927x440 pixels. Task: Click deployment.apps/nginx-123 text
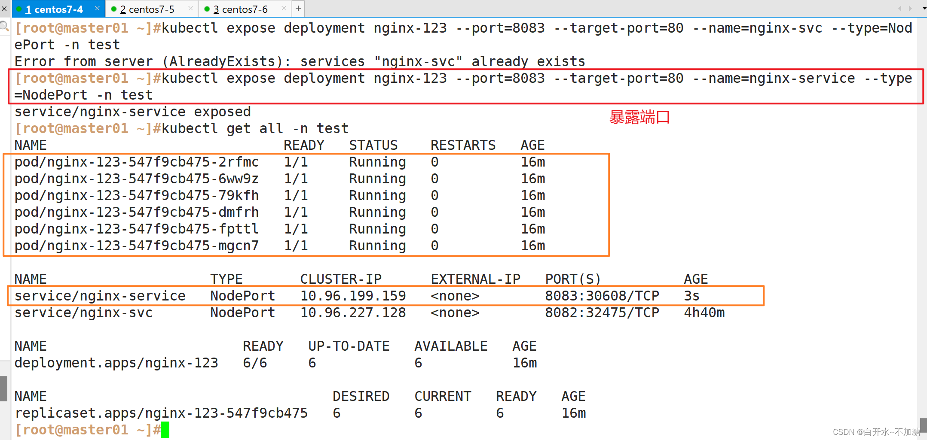coord(116,363)
